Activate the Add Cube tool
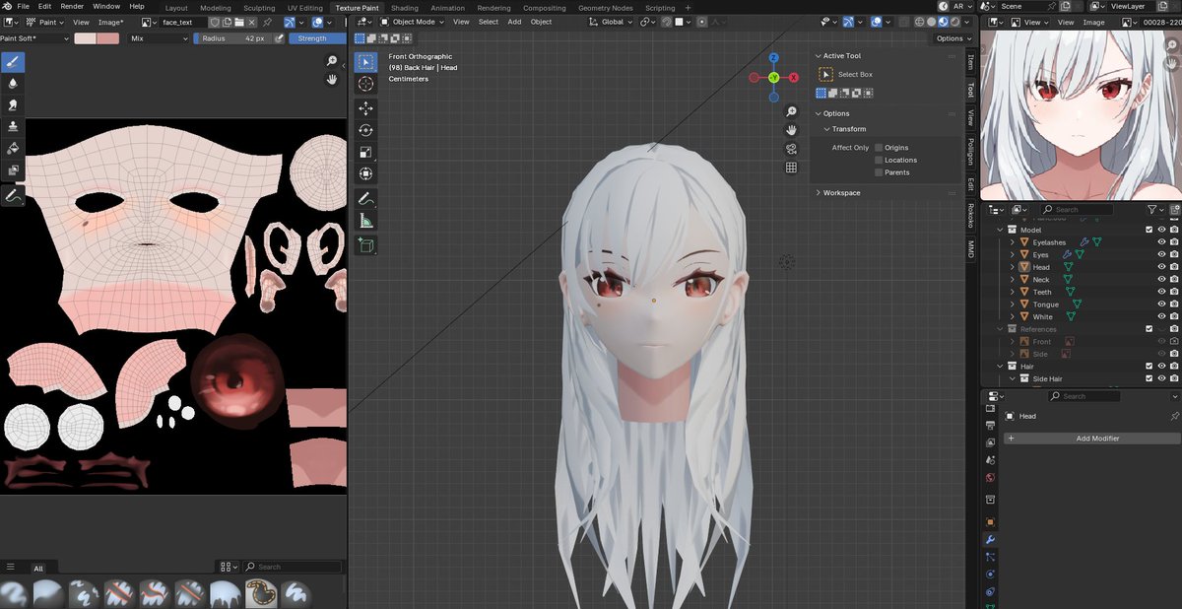This screenshot has height=609, width=1182. (365, 244)
